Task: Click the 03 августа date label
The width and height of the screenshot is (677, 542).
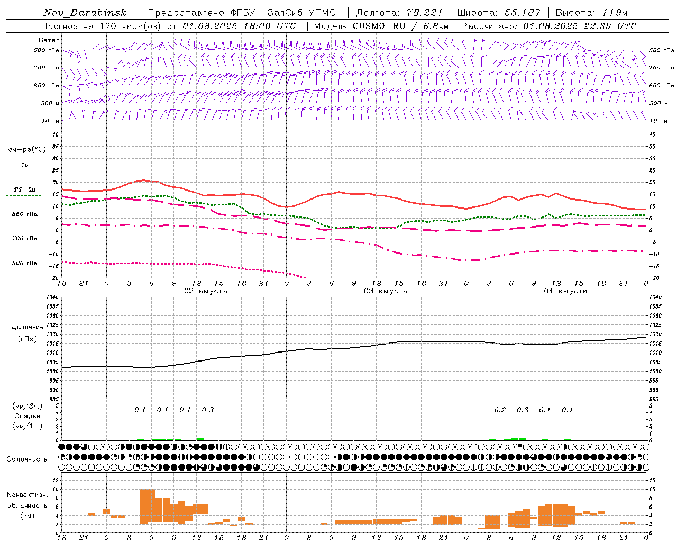Action: [386, 291]
